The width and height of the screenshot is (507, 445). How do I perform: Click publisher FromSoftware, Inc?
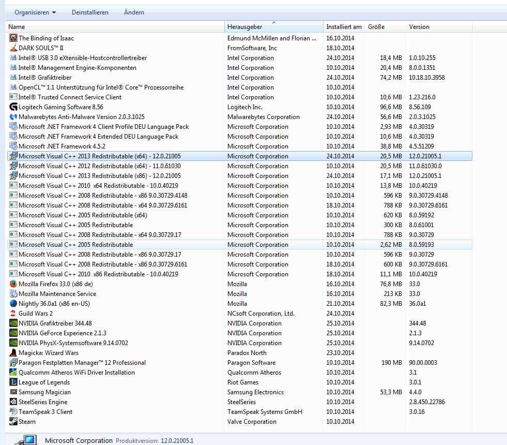click(252, 48)
